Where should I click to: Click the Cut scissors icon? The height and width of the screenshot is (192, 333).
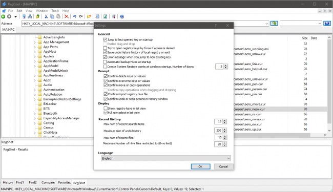[x=46, y=16]
